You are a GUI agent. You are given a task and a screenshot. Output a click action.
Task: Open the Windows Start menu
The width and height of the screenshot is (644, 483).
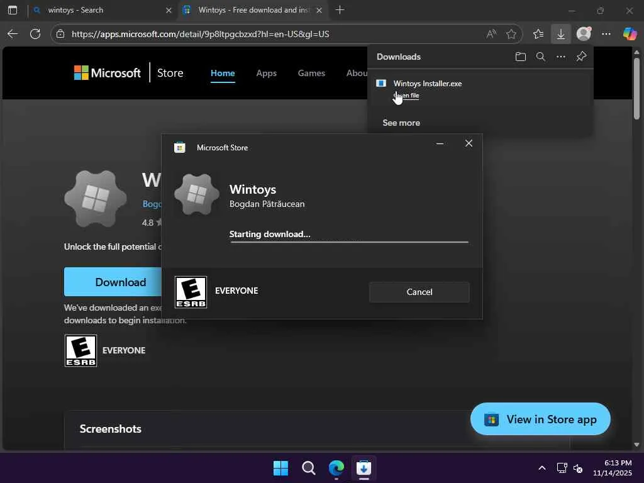pos(281,468)
